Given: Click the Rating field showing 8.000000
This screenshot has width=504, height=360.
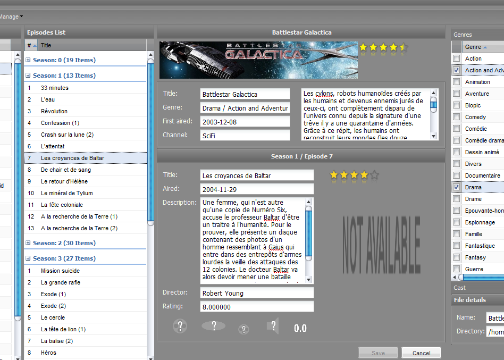Looking at the screenshot, I should [257, 307].
